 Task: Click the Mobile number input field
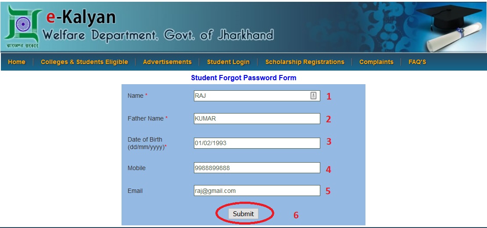point(257,168)
